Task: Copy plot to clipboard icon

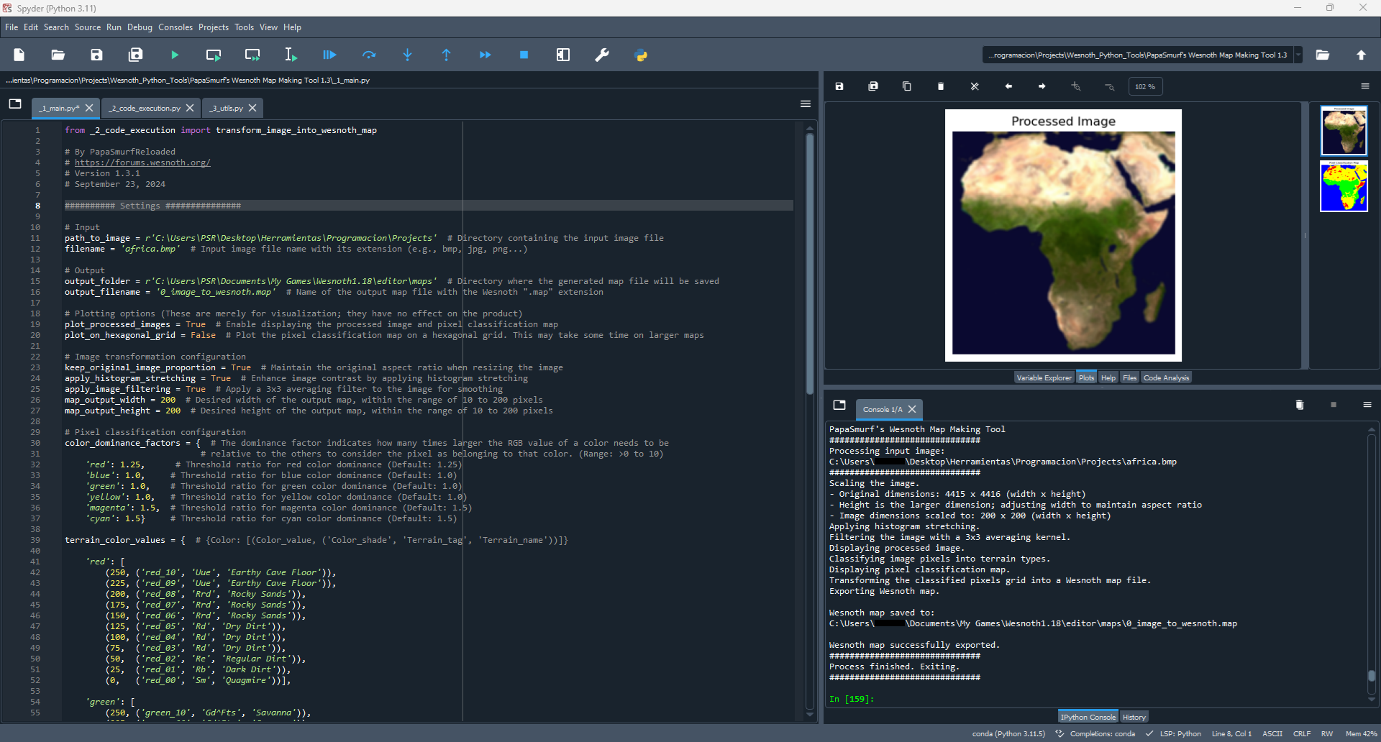Action: click(x=907, y=86)
